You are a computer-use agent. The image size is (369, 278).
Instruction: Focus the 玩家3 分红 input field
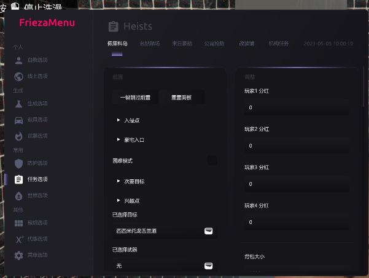(297, 184)
